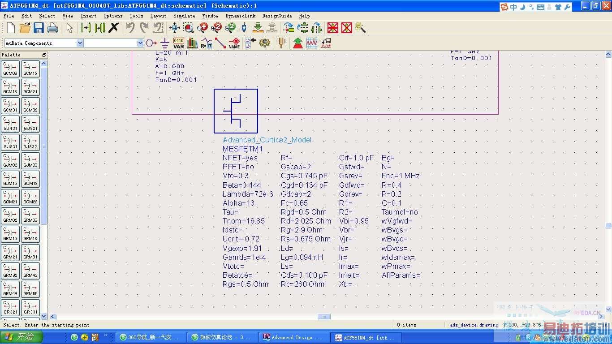Open a design with the folder icon
Viewport: 612px width, 344px height.
[25, 28]
